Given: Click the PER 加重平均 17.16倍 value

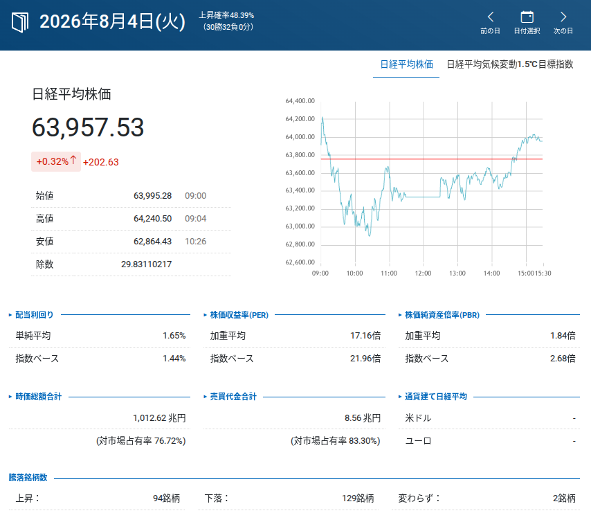Looking at the screenshot, I should coord(365,336).
